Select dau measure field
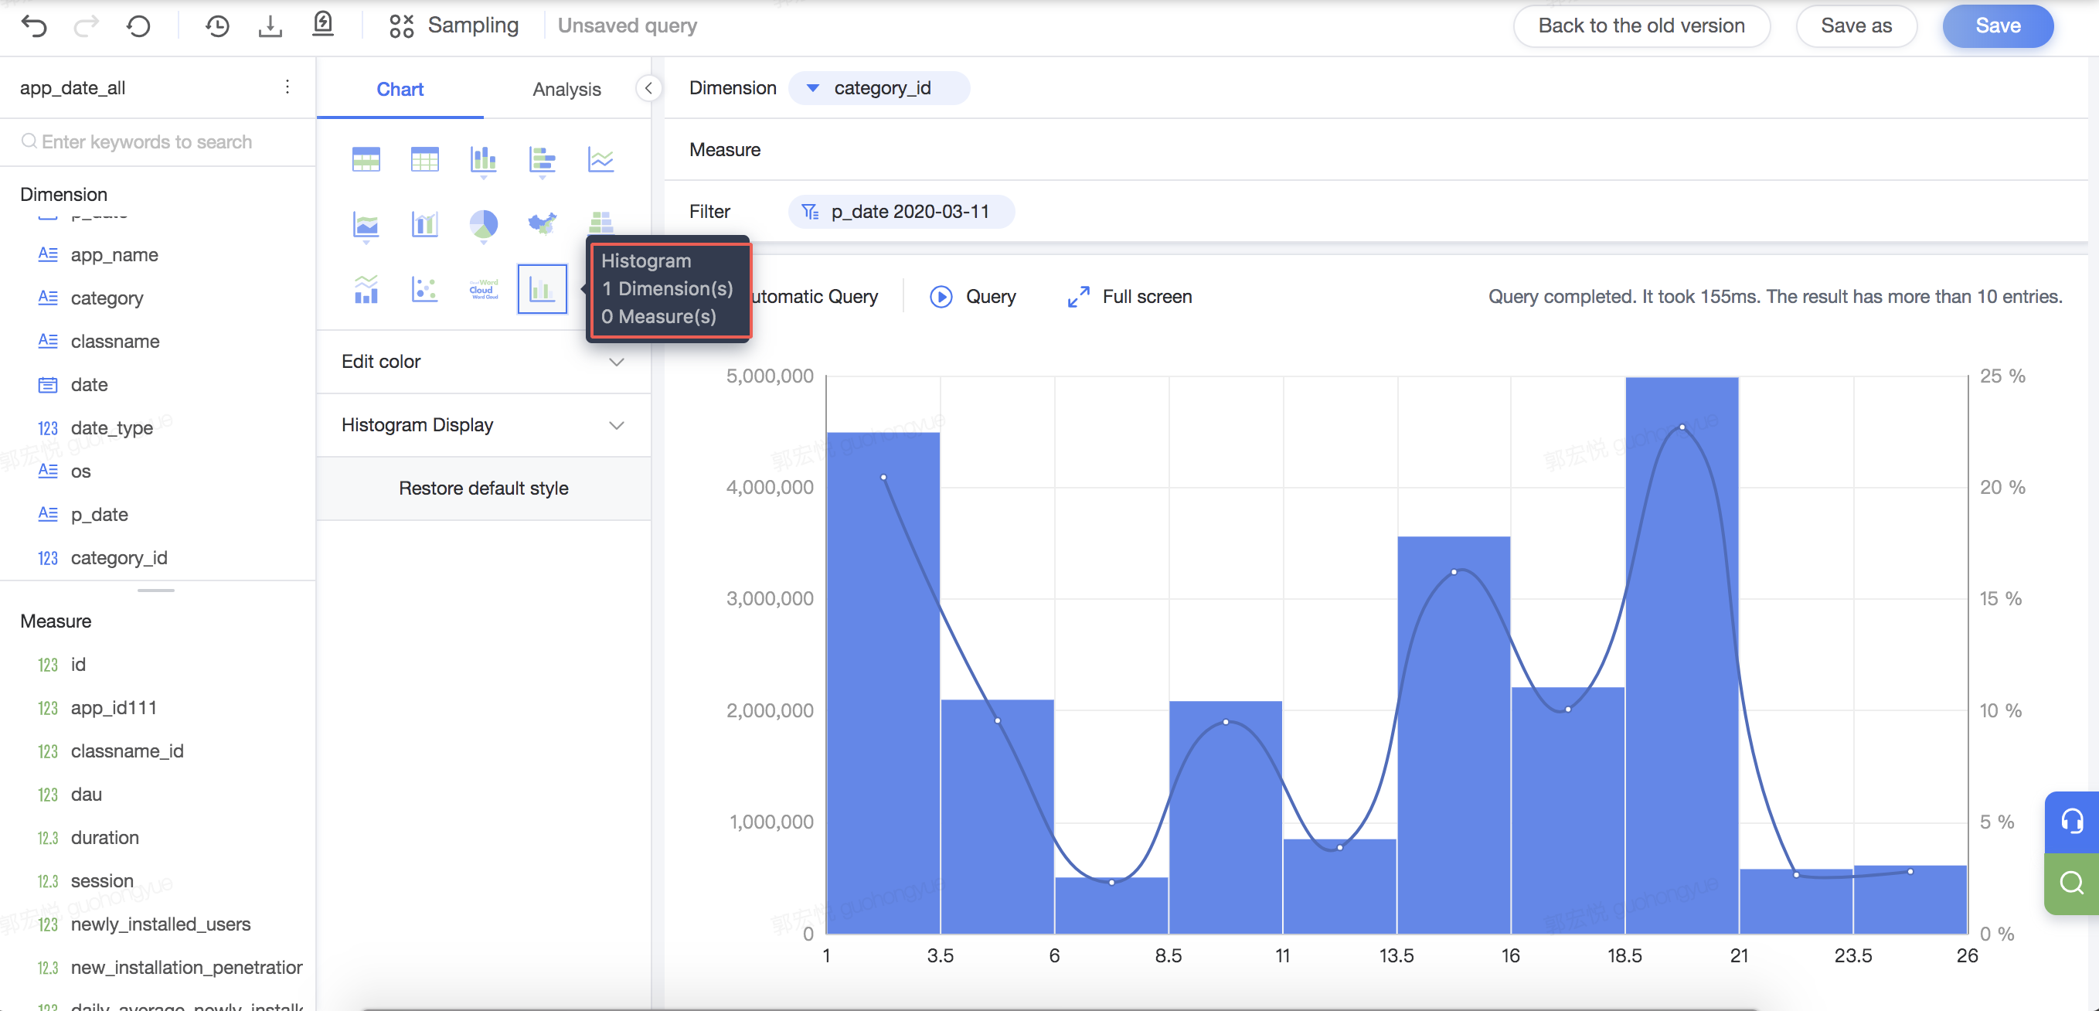The height and width of the screenshot is (1011, 2099). pos(86,795)
